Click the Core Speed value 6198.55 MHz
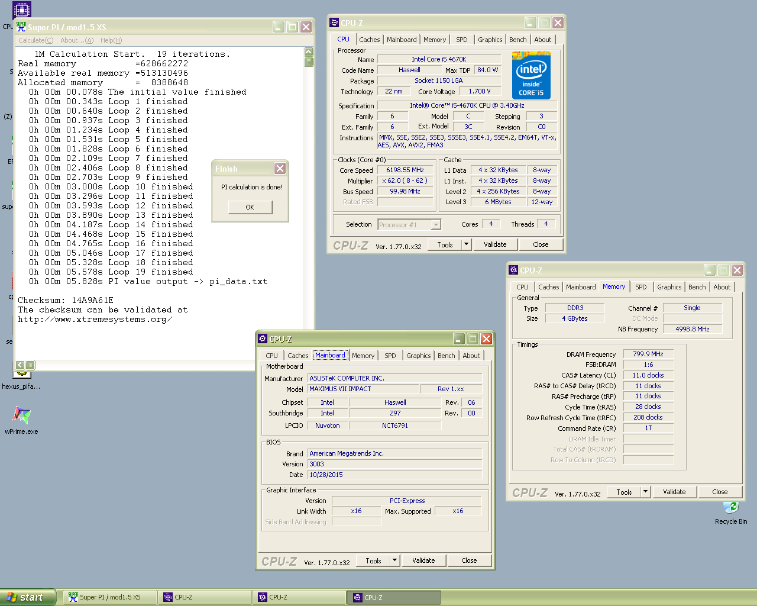757x606 pixels. [405, 170]
